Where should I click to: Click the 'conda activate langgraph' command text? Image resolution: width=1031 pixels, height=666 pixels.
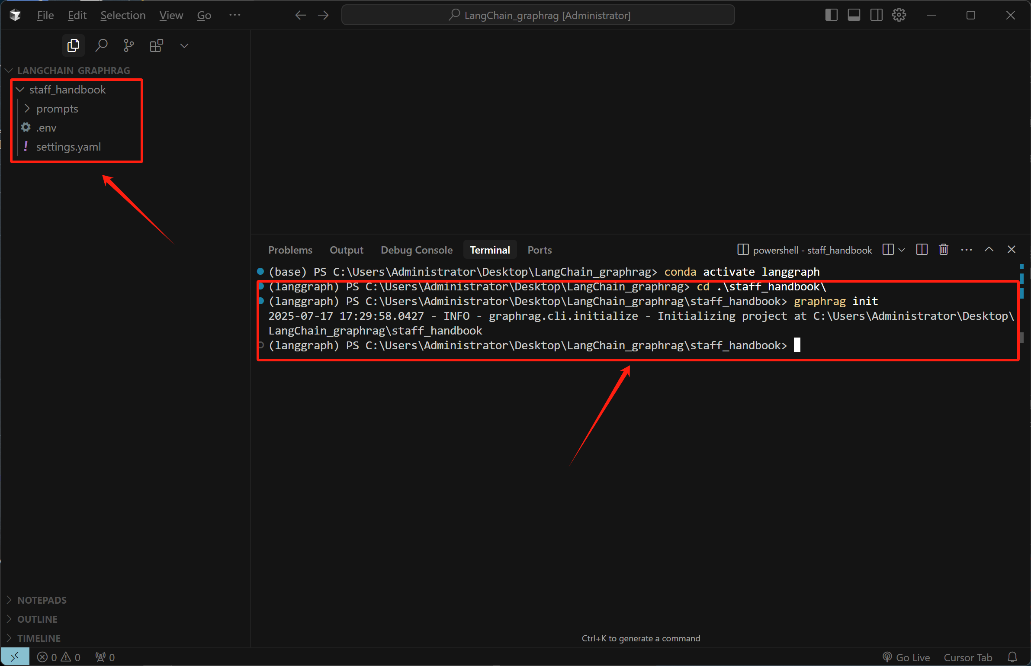pos(742,272)
